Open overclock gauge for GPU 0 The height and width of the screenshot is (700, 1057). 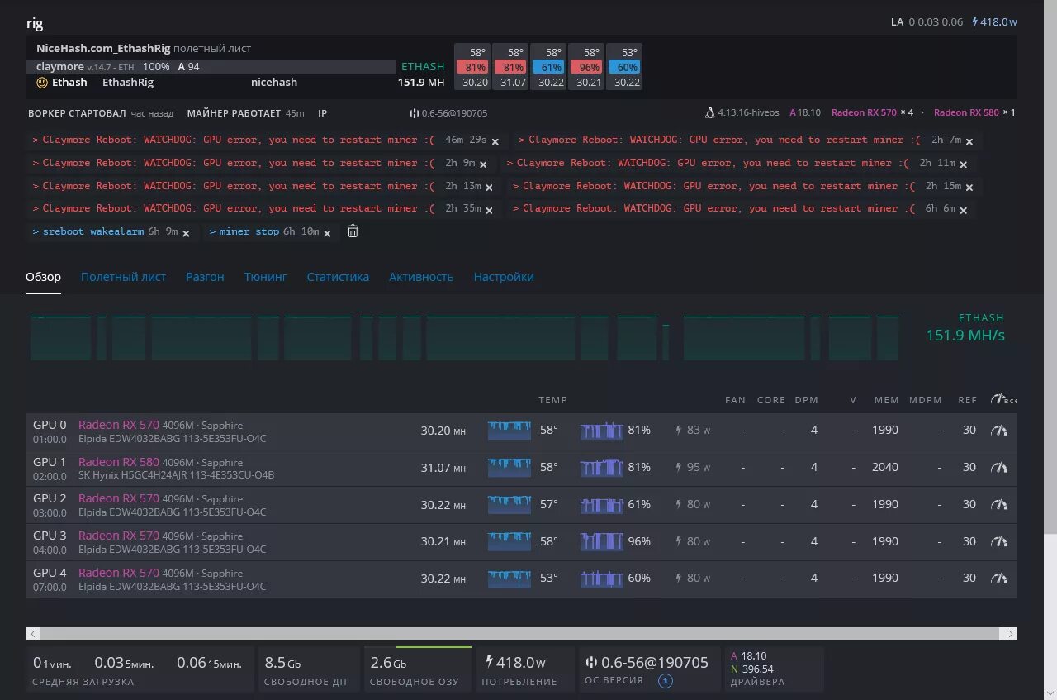point(999,431)
